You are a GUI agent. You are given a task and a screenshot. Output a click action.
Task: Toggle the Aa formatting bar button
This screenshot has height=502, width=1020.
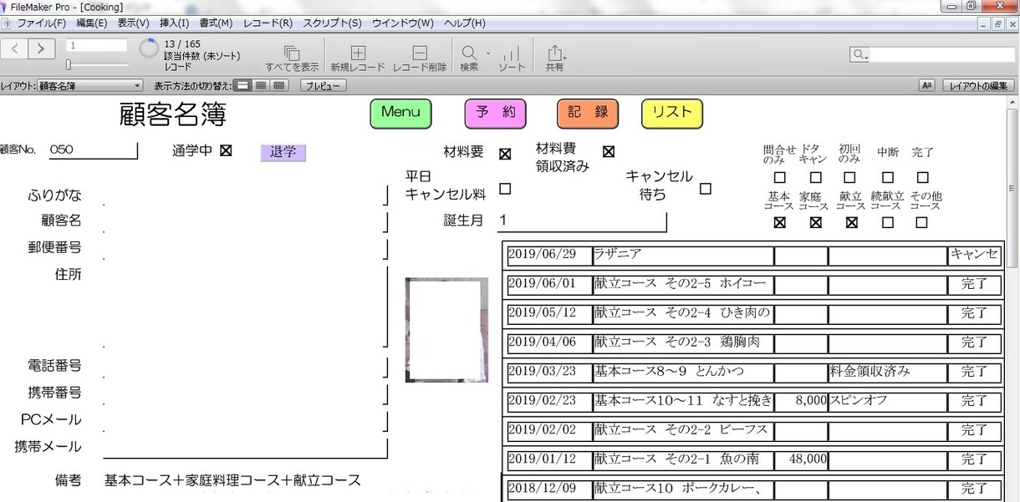[926, 85]
